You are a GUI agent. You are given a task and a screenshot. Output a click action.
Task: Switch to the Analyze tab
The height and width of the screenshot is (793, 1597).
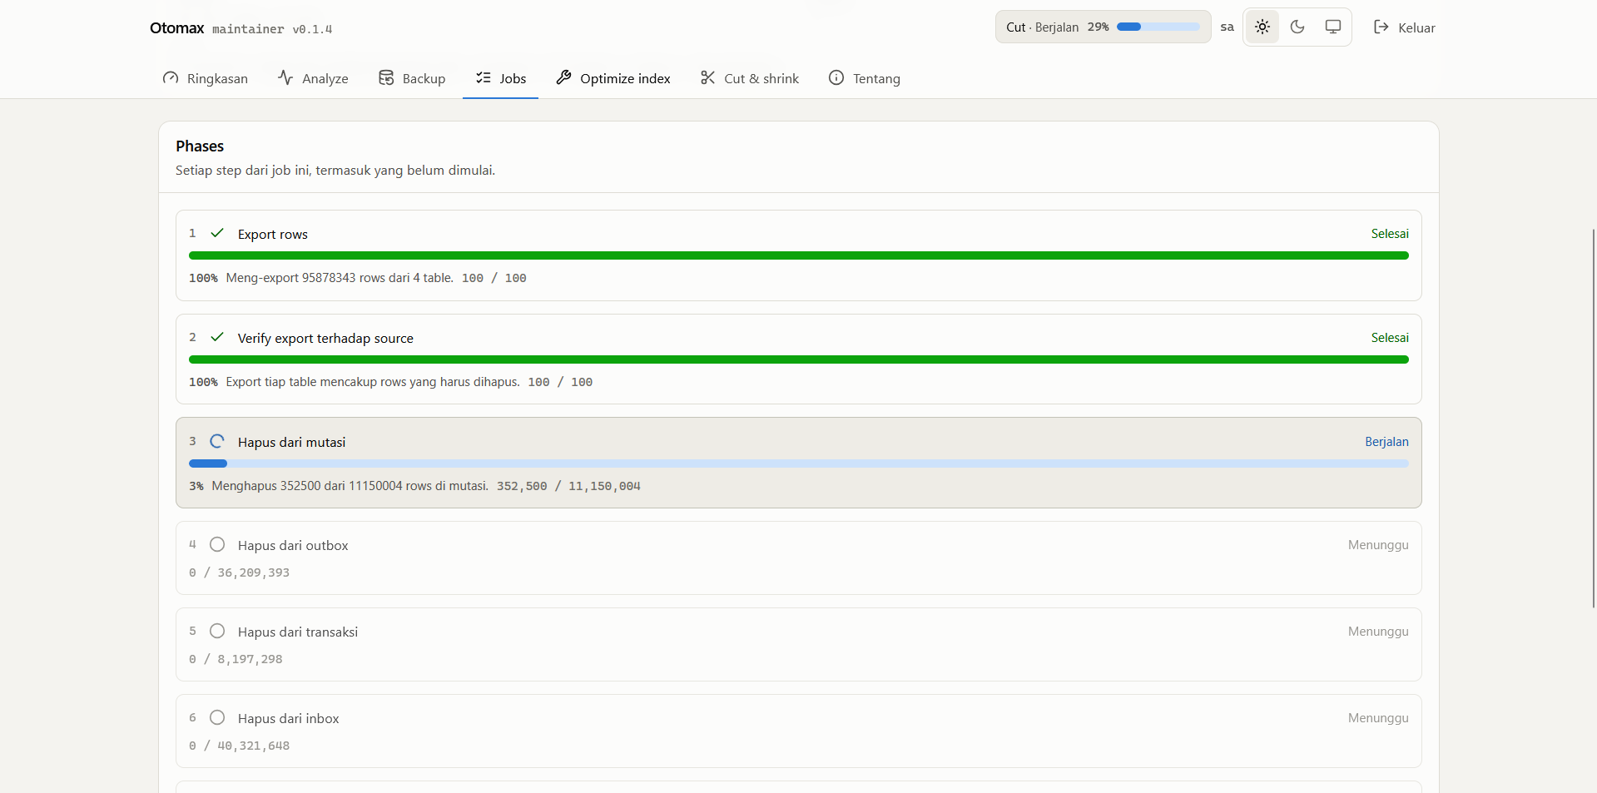(313, 78)
